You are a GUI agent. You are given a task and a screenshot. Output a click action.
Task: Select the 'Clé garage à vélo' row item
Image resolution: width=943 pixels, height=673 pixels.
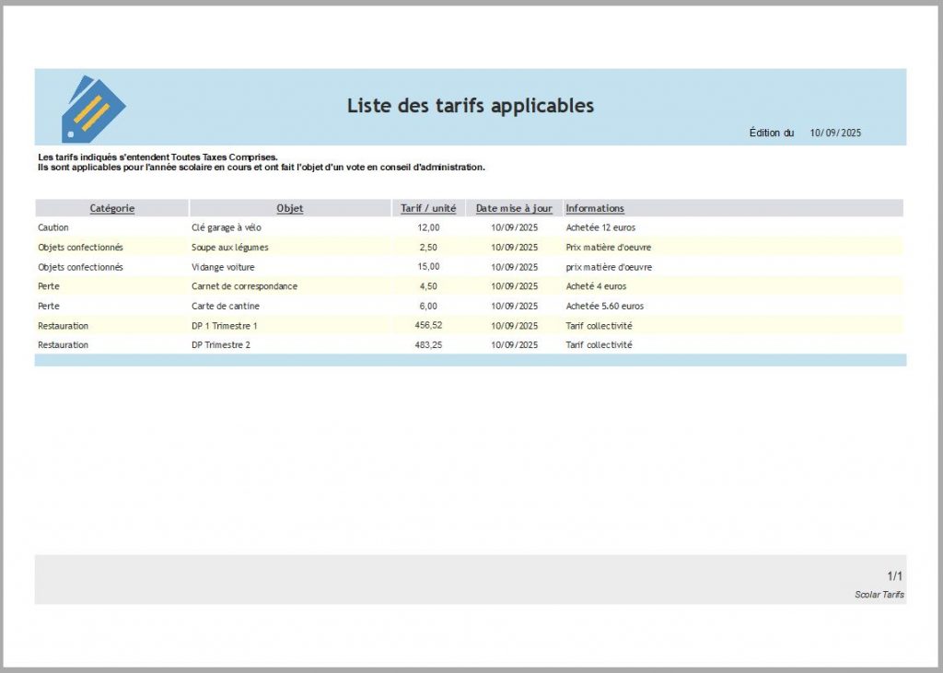coord(227,227)
